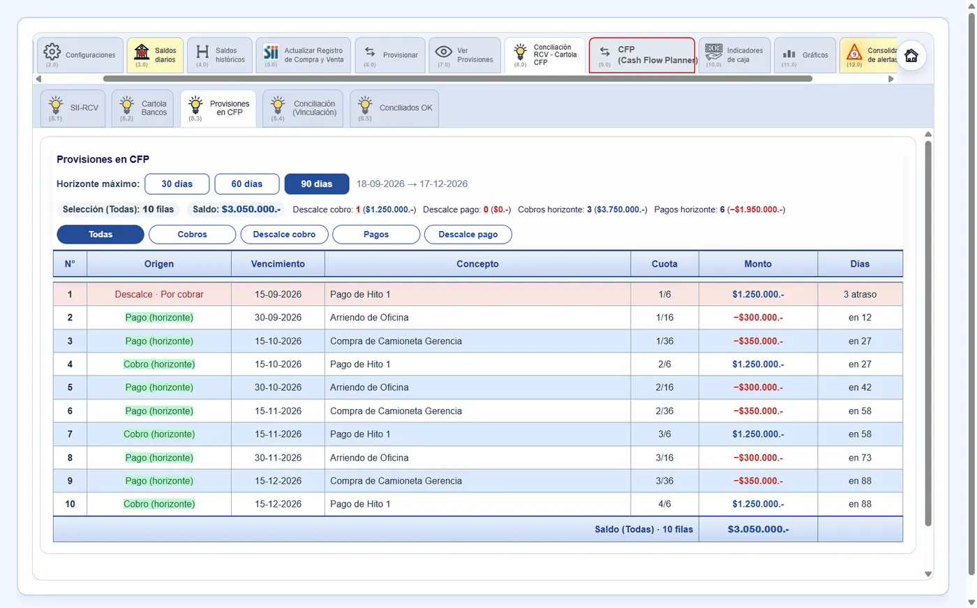The height and width of the screenshot is (608, 977).
Task: Click Consolidado de alertas warning icon
Action: click(x=854, y=52)
